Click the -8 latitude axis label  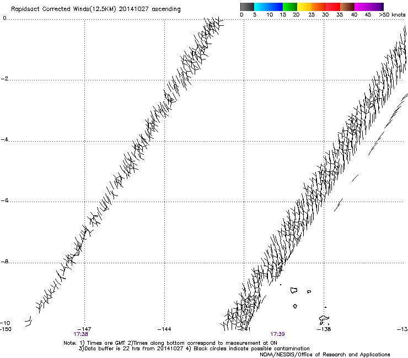4,262
